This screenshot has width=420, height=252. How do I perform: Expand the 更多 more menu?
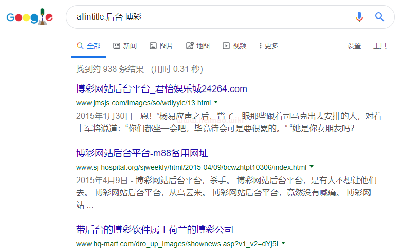(x=268, y=46)
